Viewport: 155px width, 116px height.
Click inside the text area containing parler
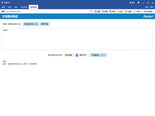pyautogui.click(x=77, y=39)
